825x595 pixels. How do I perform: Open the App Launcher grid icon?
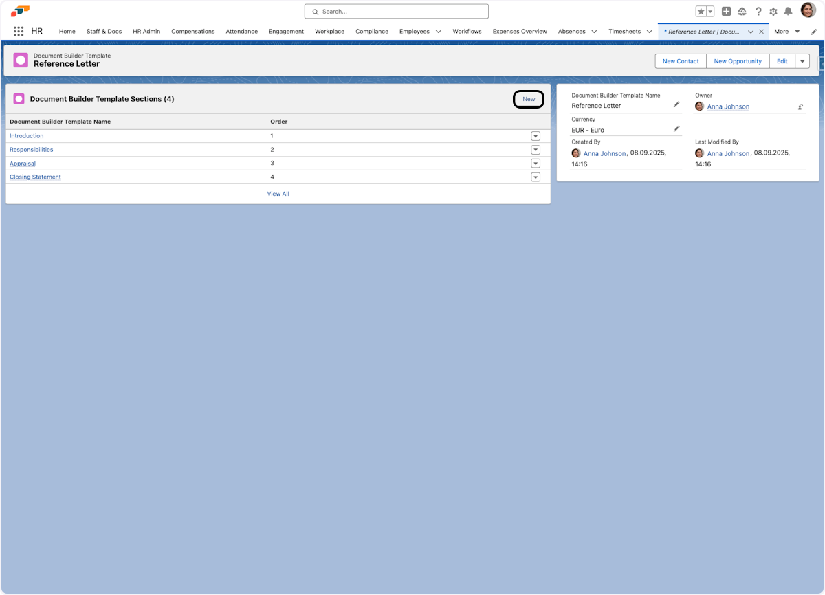pyautogui.click(x=19, y=32)
